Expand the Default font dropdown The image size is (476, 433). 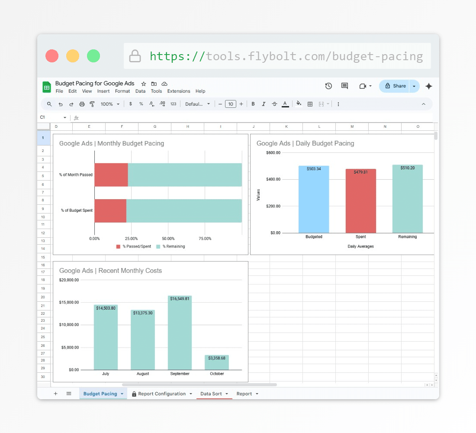(x=197, y=104)
